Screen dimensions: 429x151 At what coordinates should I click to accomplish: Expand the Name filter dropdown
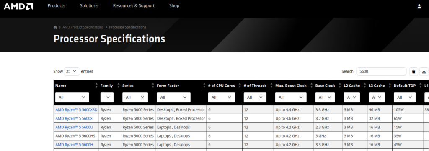72,97
